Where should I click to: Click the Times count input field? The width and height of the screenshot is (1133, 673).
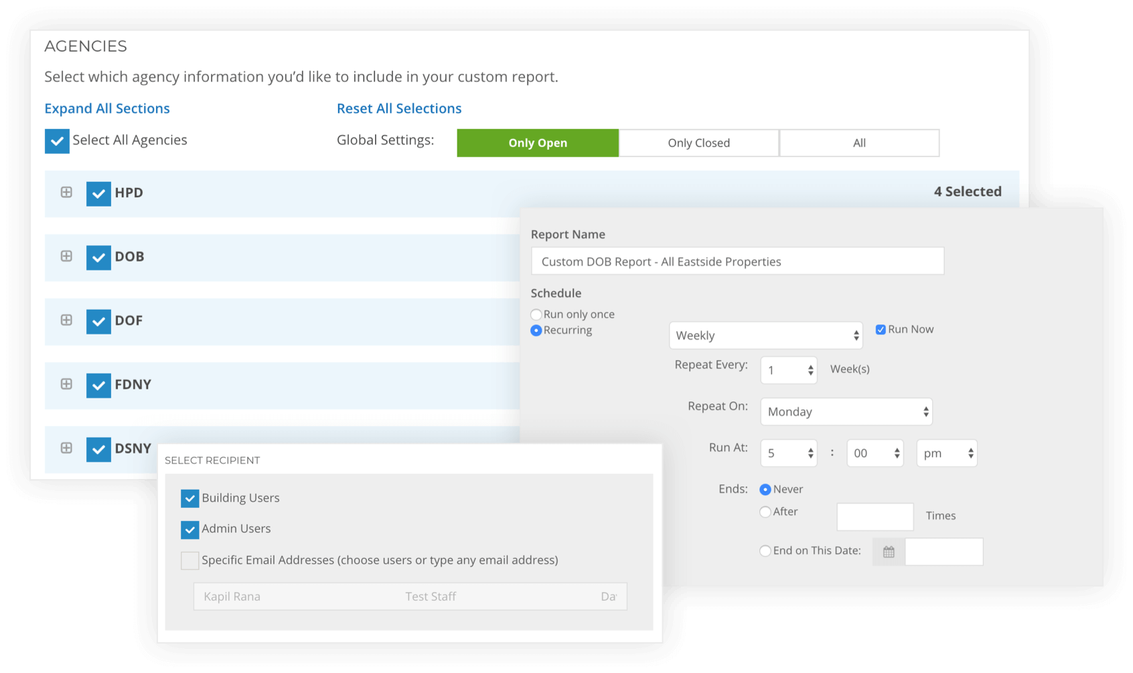point(875,516)
